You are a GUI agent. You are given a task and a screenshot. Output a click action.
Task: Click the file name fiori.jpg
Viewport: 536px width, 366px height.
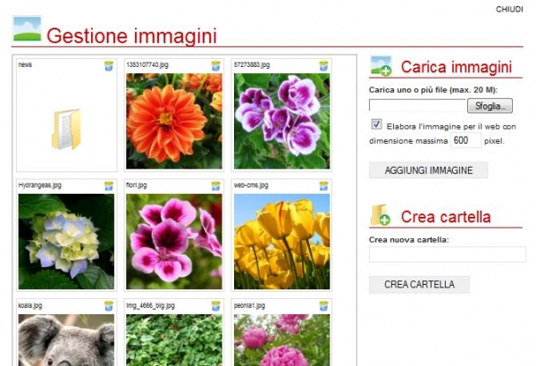pyautogui.click(x=137, y=185)
